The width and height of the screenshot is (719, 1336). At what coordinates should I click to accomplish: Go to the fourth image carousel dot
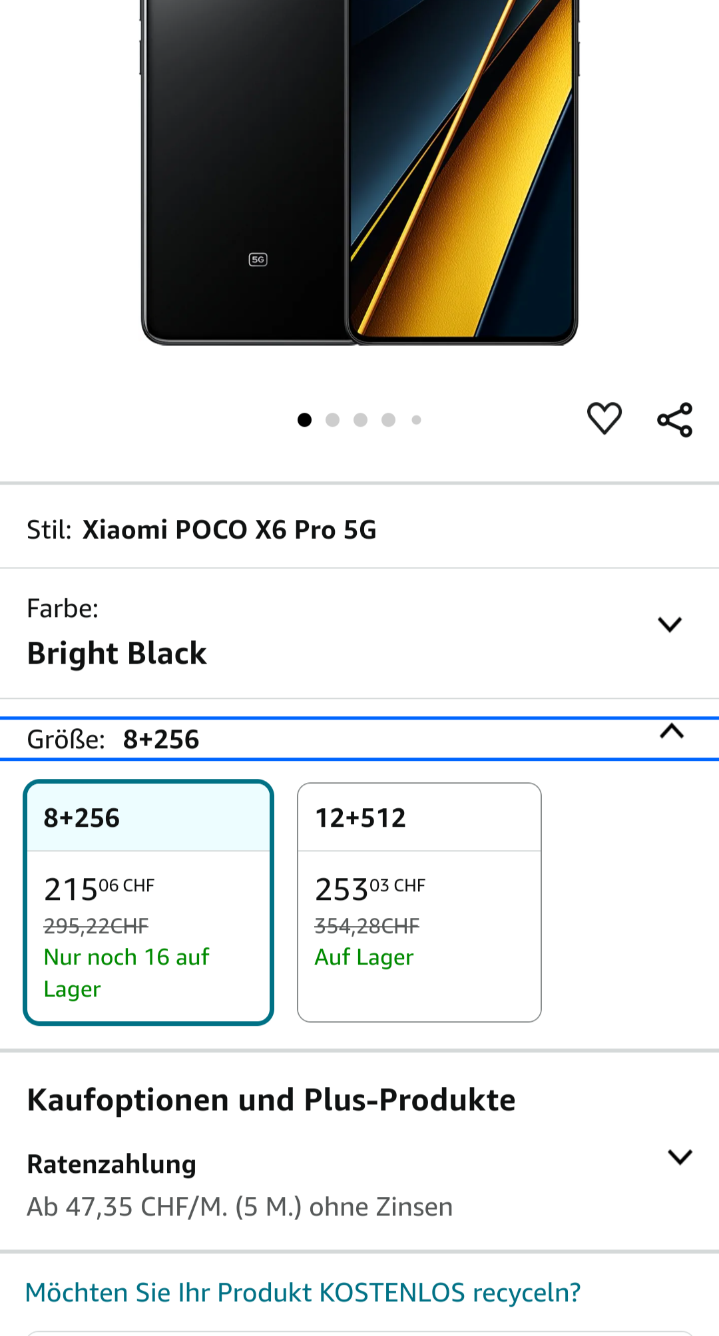[388, 420]
